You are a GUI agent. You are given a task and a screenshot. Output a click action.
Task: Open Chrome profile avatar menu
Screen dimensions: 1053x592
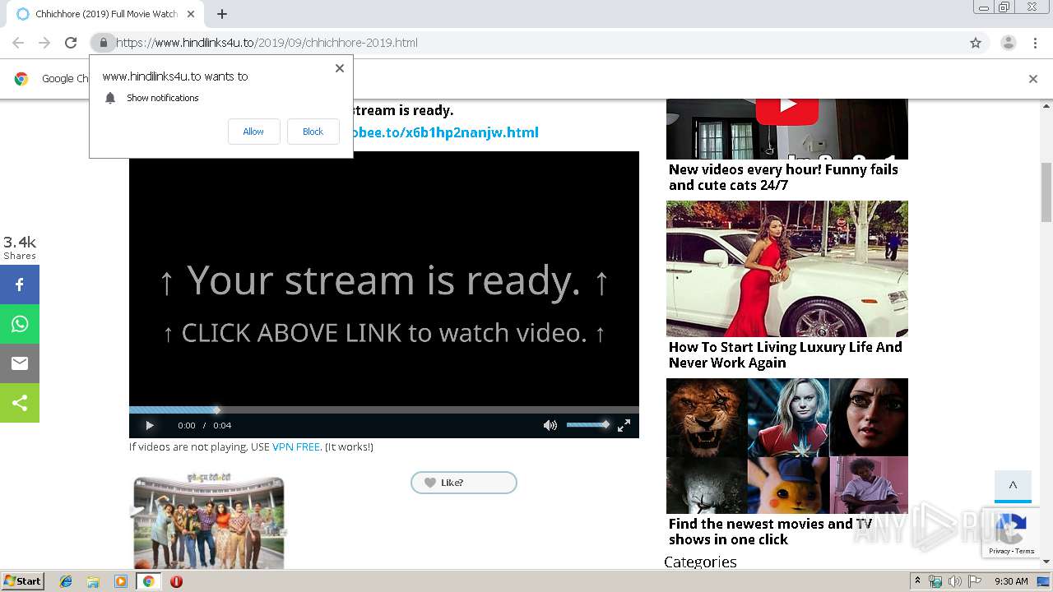(1008, 43)
